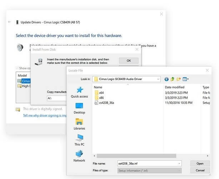
Task: Click the Cirrus model list icon
Action: (x=19, y=81)
